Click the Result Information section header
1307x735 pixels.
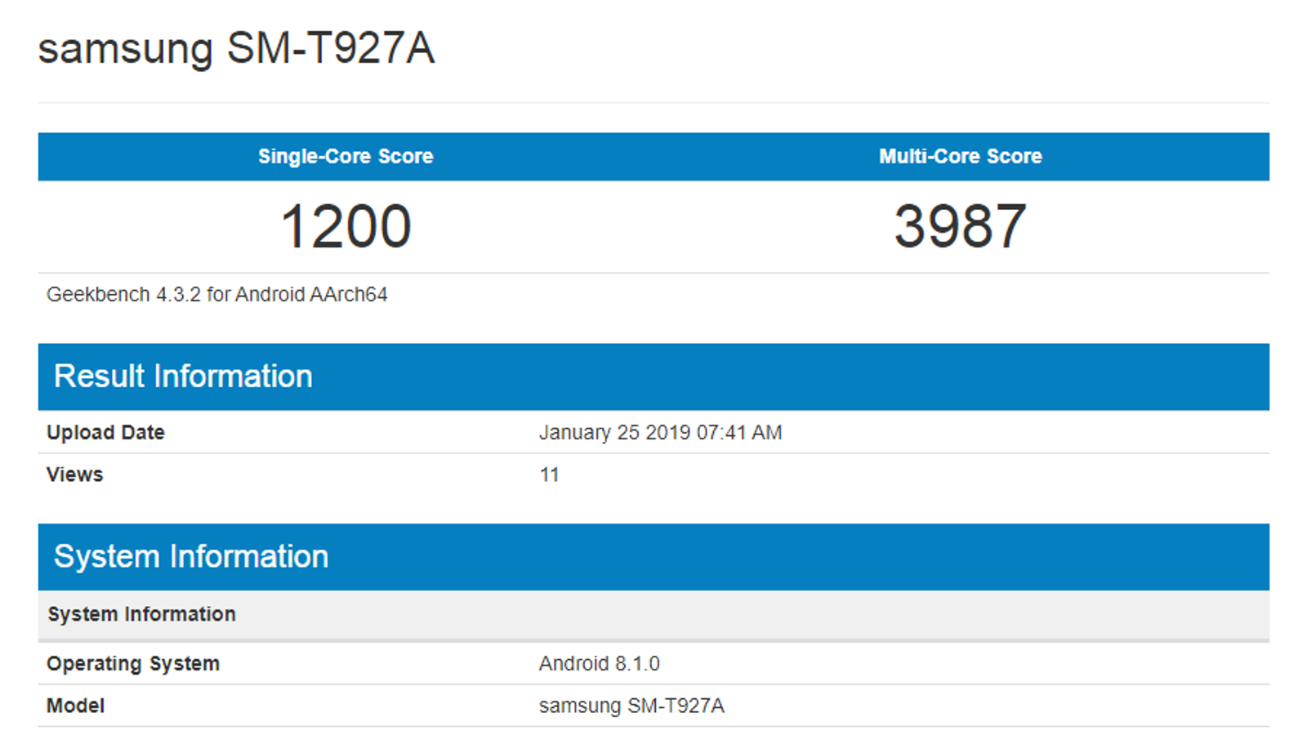(183, 376)
